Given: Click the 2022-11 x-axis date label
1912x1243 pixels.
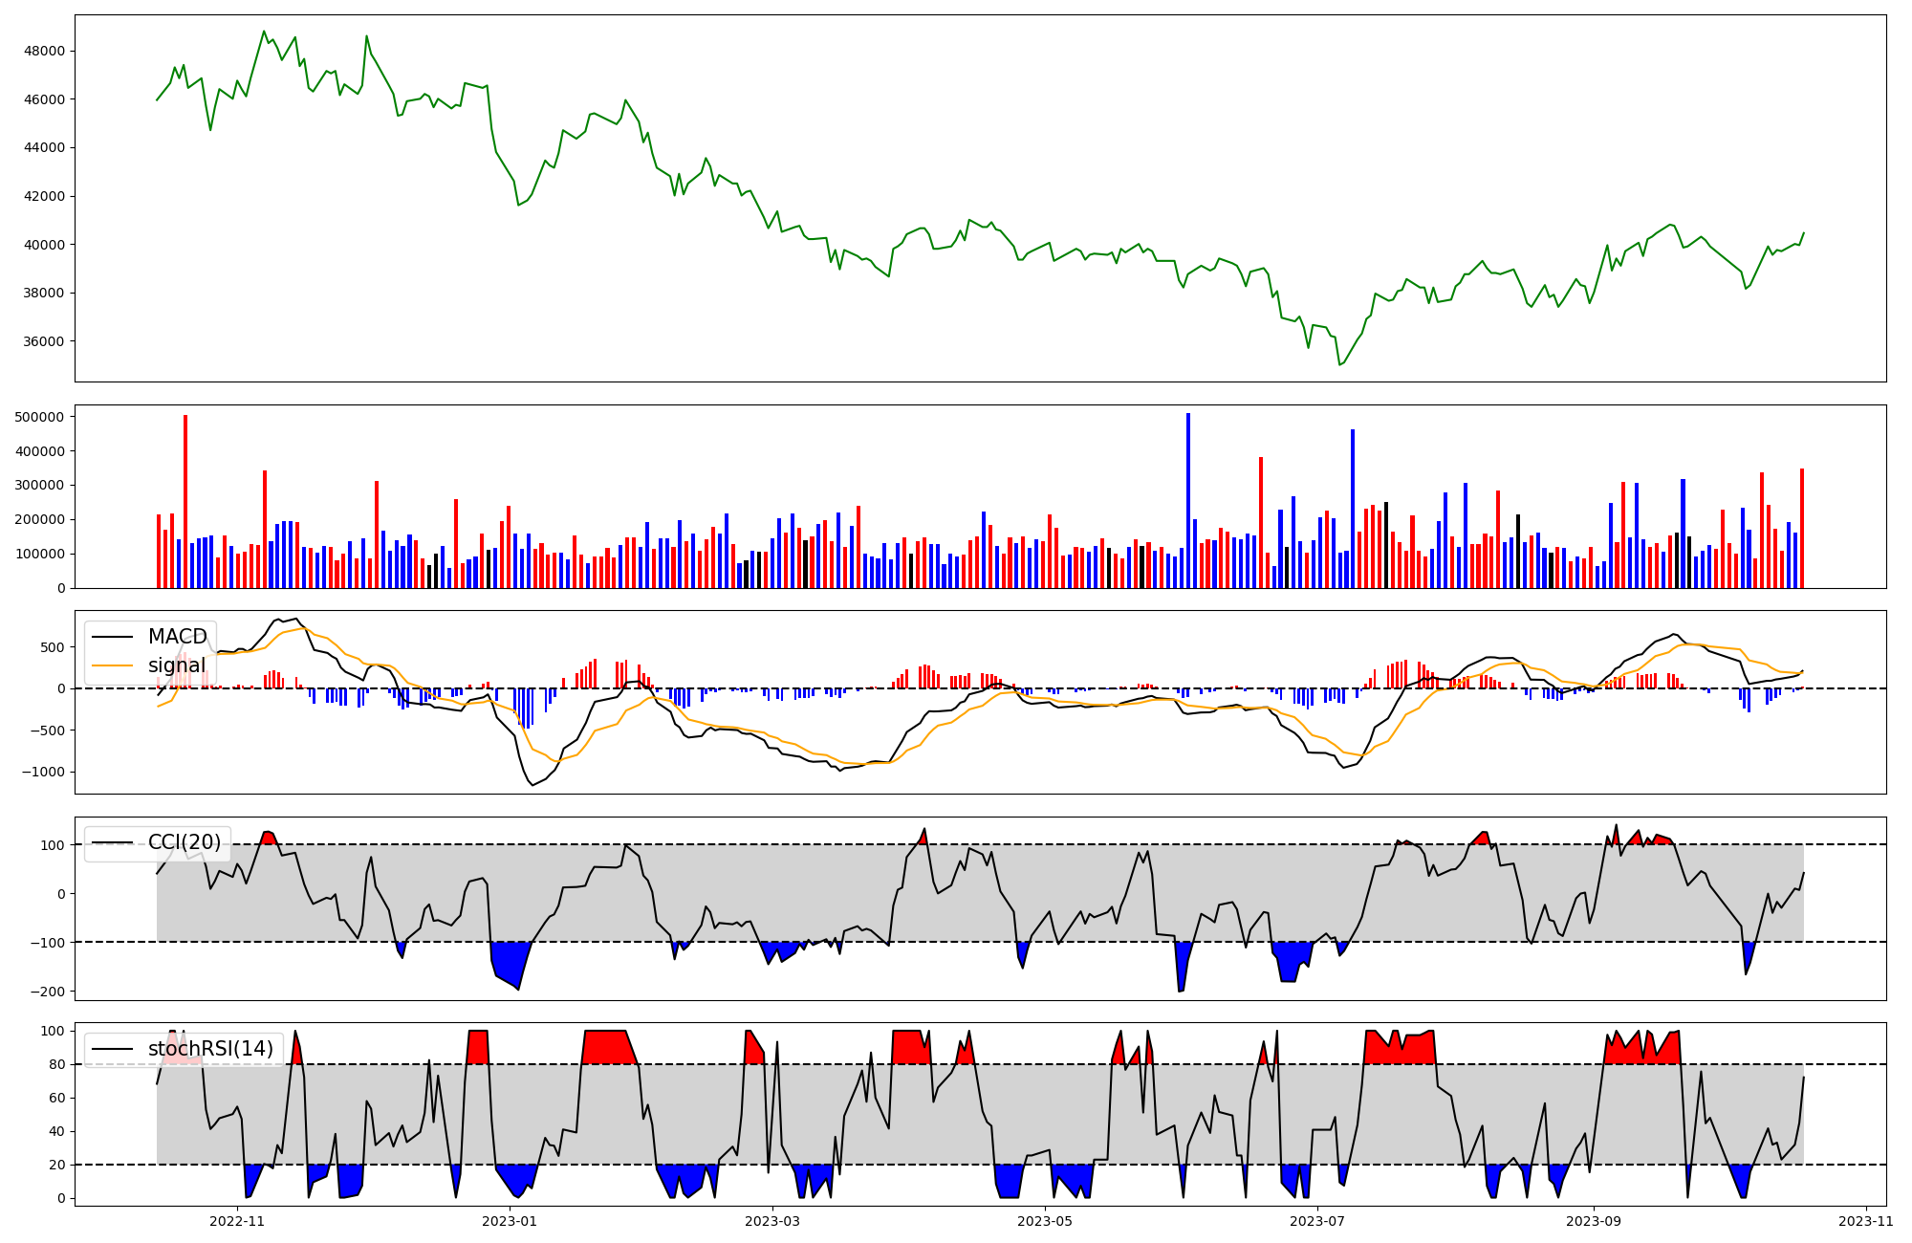Looking at the screenshot, I should 237,1220.
